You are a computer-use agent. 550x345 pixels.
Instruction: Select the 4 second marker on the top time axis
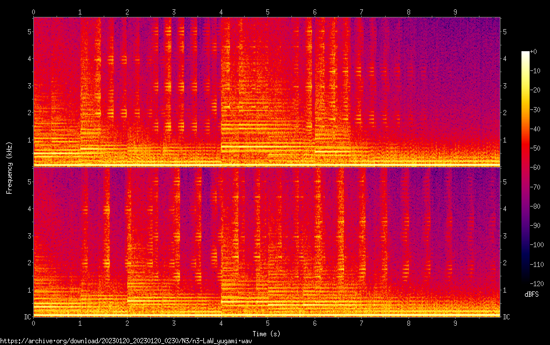click(221, 12)
